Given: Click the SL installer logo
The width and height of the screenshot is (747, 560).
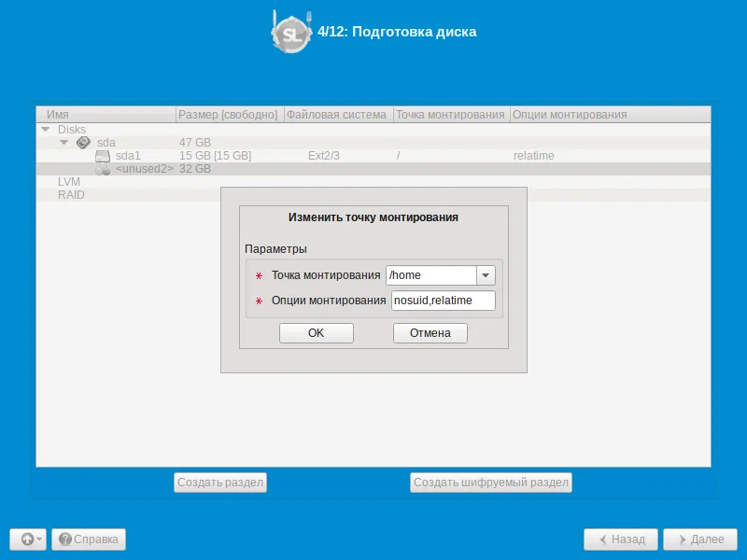Looking at the screenshot, I should tap(291, 33).
